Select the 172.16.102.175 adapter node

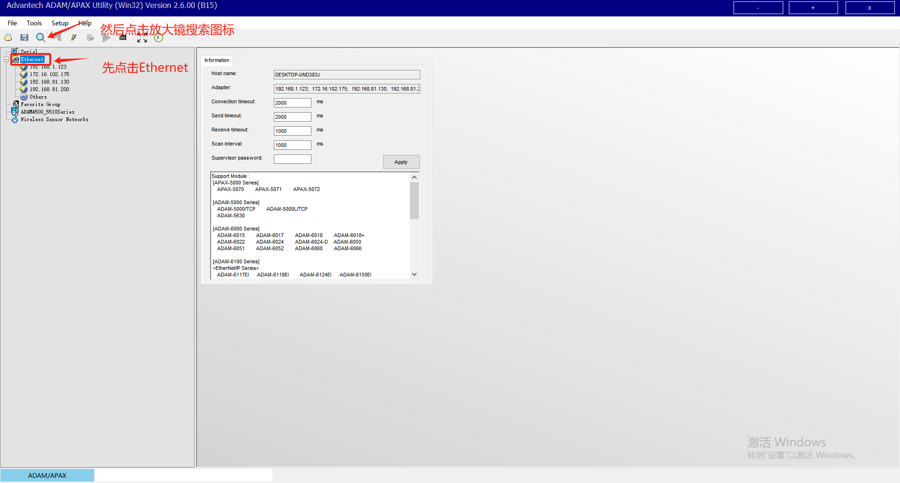[x=49, y=74]
